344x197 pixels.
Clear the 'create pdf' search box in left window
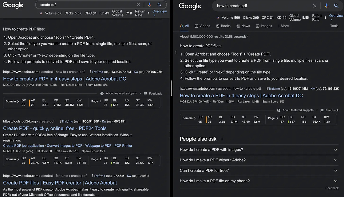point(138,5)
